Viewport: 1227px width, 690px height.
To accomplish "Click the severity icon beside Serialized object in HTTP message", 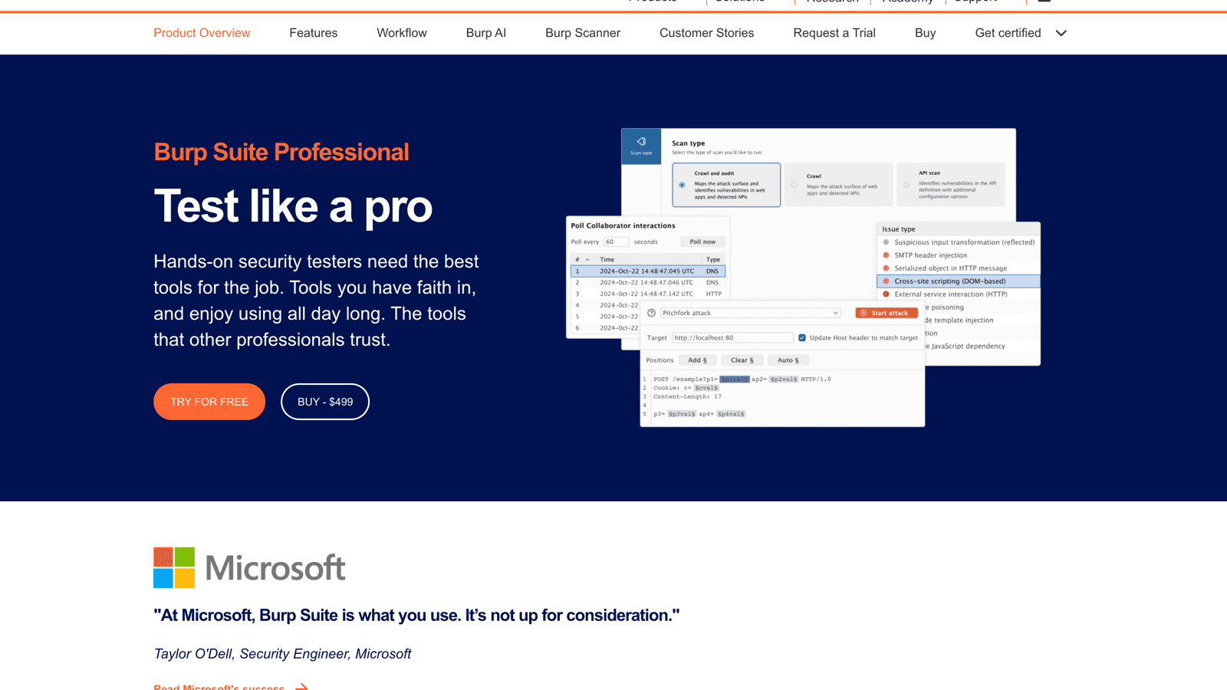I will (886, 268).
